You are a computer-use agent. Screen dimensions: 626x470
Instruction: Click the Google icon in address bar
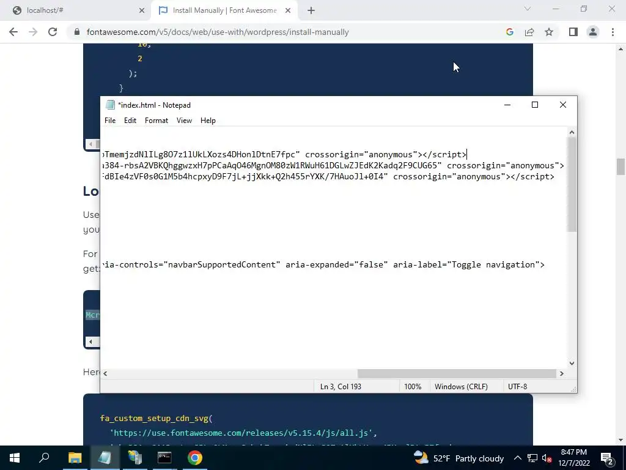click(509, 32)
